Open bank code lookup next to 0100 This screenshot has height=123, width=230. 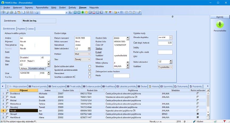click(49, 73)
